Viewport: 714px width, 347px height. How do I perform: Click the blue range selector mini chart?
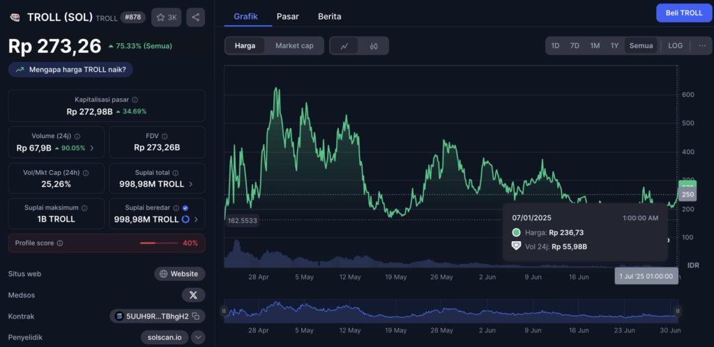point(451,311)
